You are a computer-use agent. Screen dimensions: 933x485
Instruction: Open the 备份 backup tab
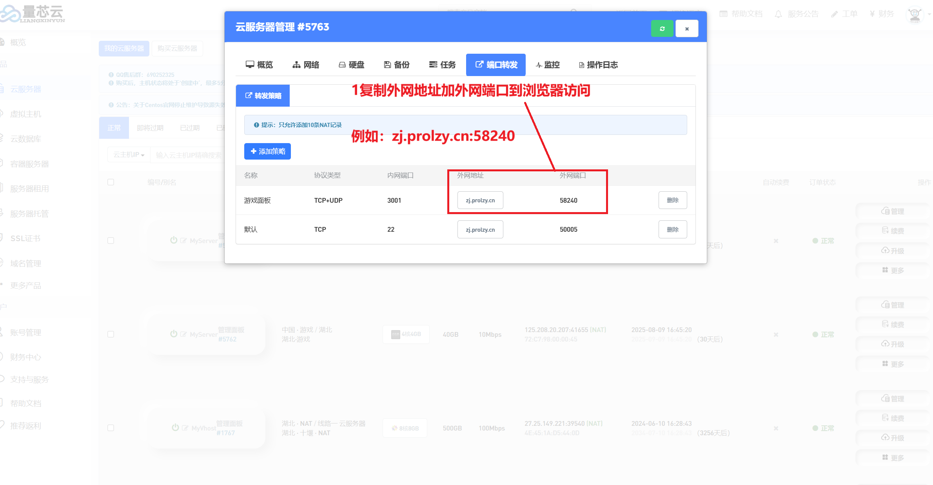click(x=397, y=65)
